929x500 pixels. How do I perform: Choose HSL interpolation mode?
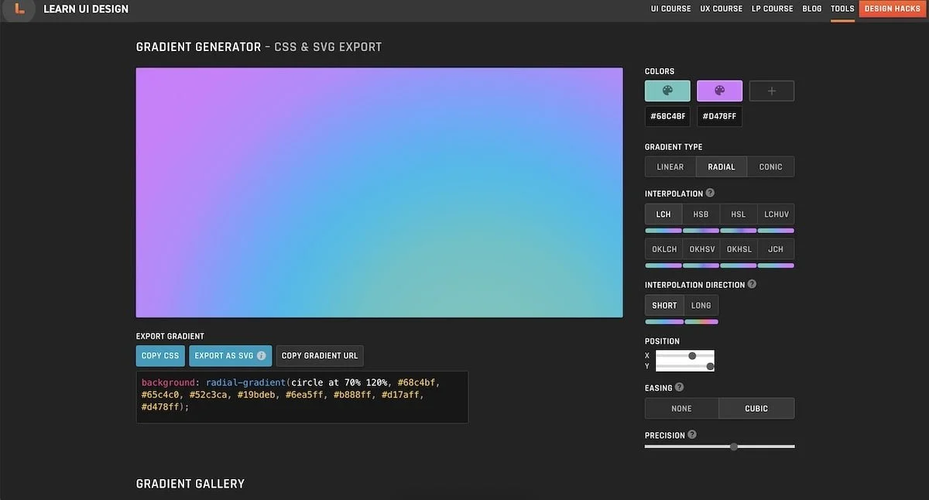coord(739,214)
